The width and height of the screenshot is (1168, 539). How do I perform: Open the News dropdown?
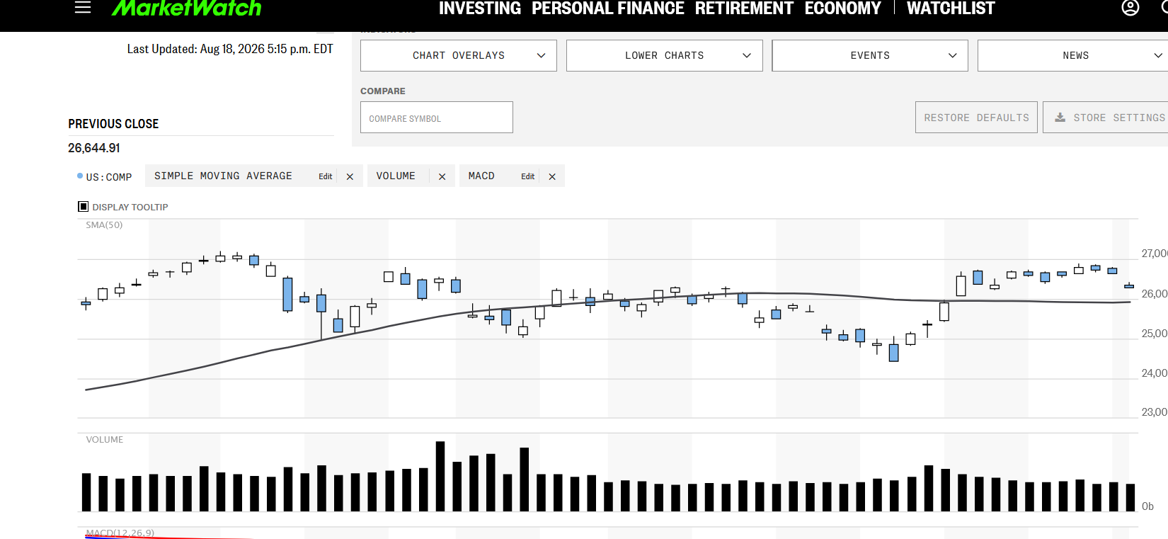click(1073, 55)
